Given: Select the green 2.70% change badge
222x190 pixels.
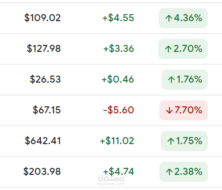Looking at the screenshot, I should [183, 49].
